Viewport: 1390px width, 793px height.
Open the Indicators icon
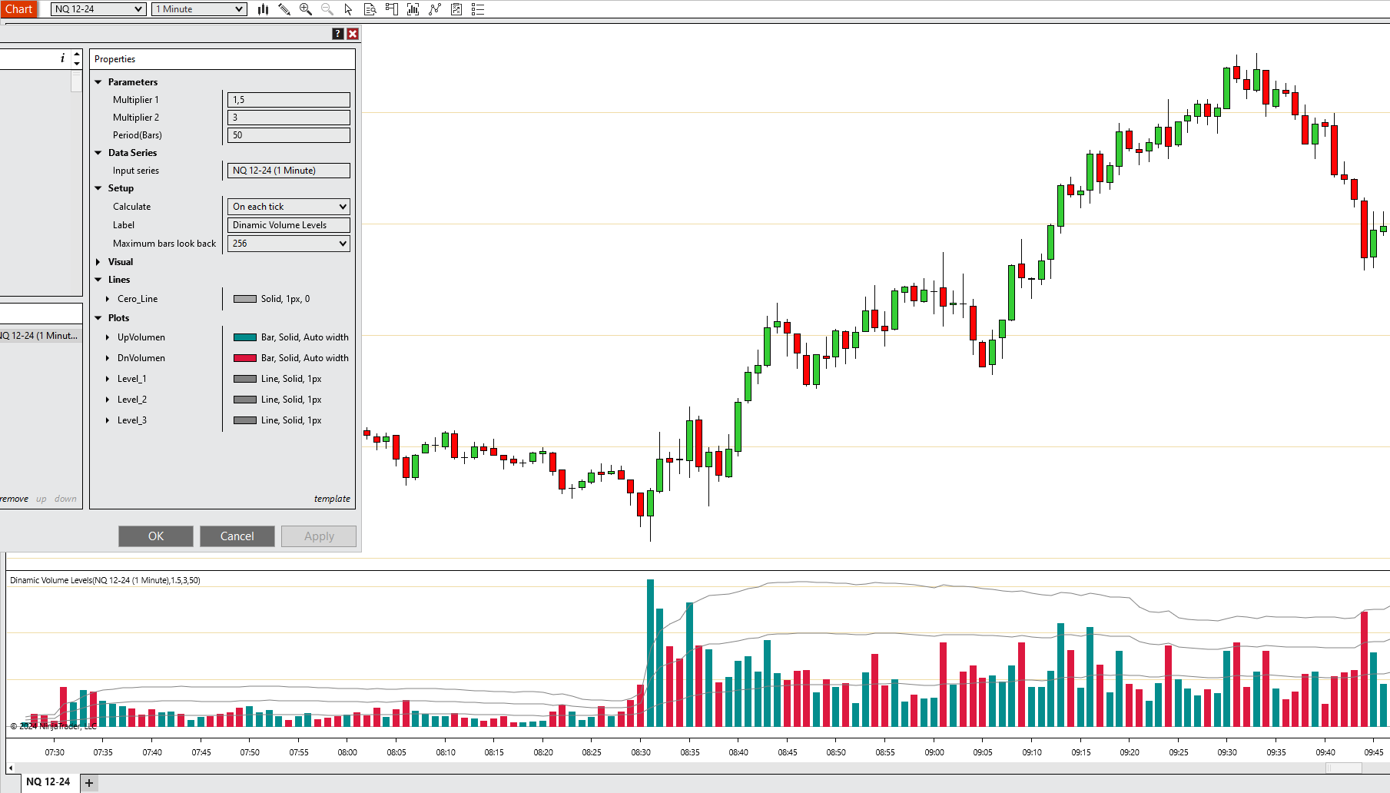pos(413,9)
